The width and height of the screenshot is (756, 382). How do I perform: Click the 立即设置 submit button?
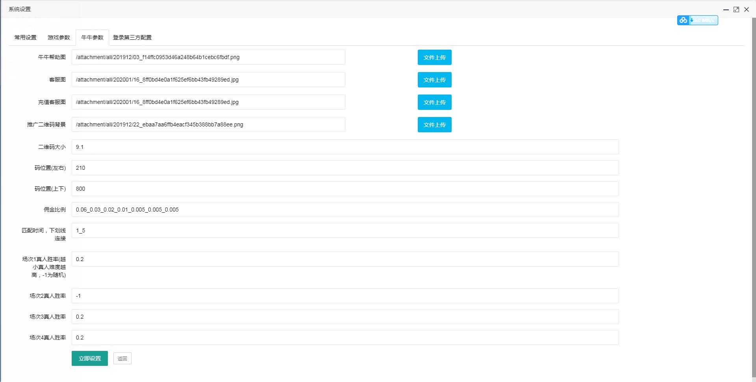89,358
